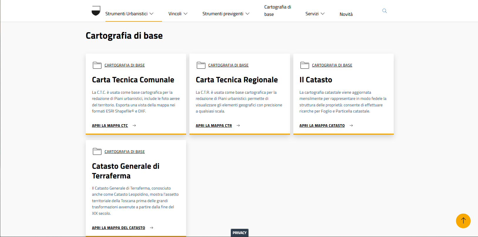
Task: Click the cartografia catastale description paragraph
Action: [x=343, y=102]
